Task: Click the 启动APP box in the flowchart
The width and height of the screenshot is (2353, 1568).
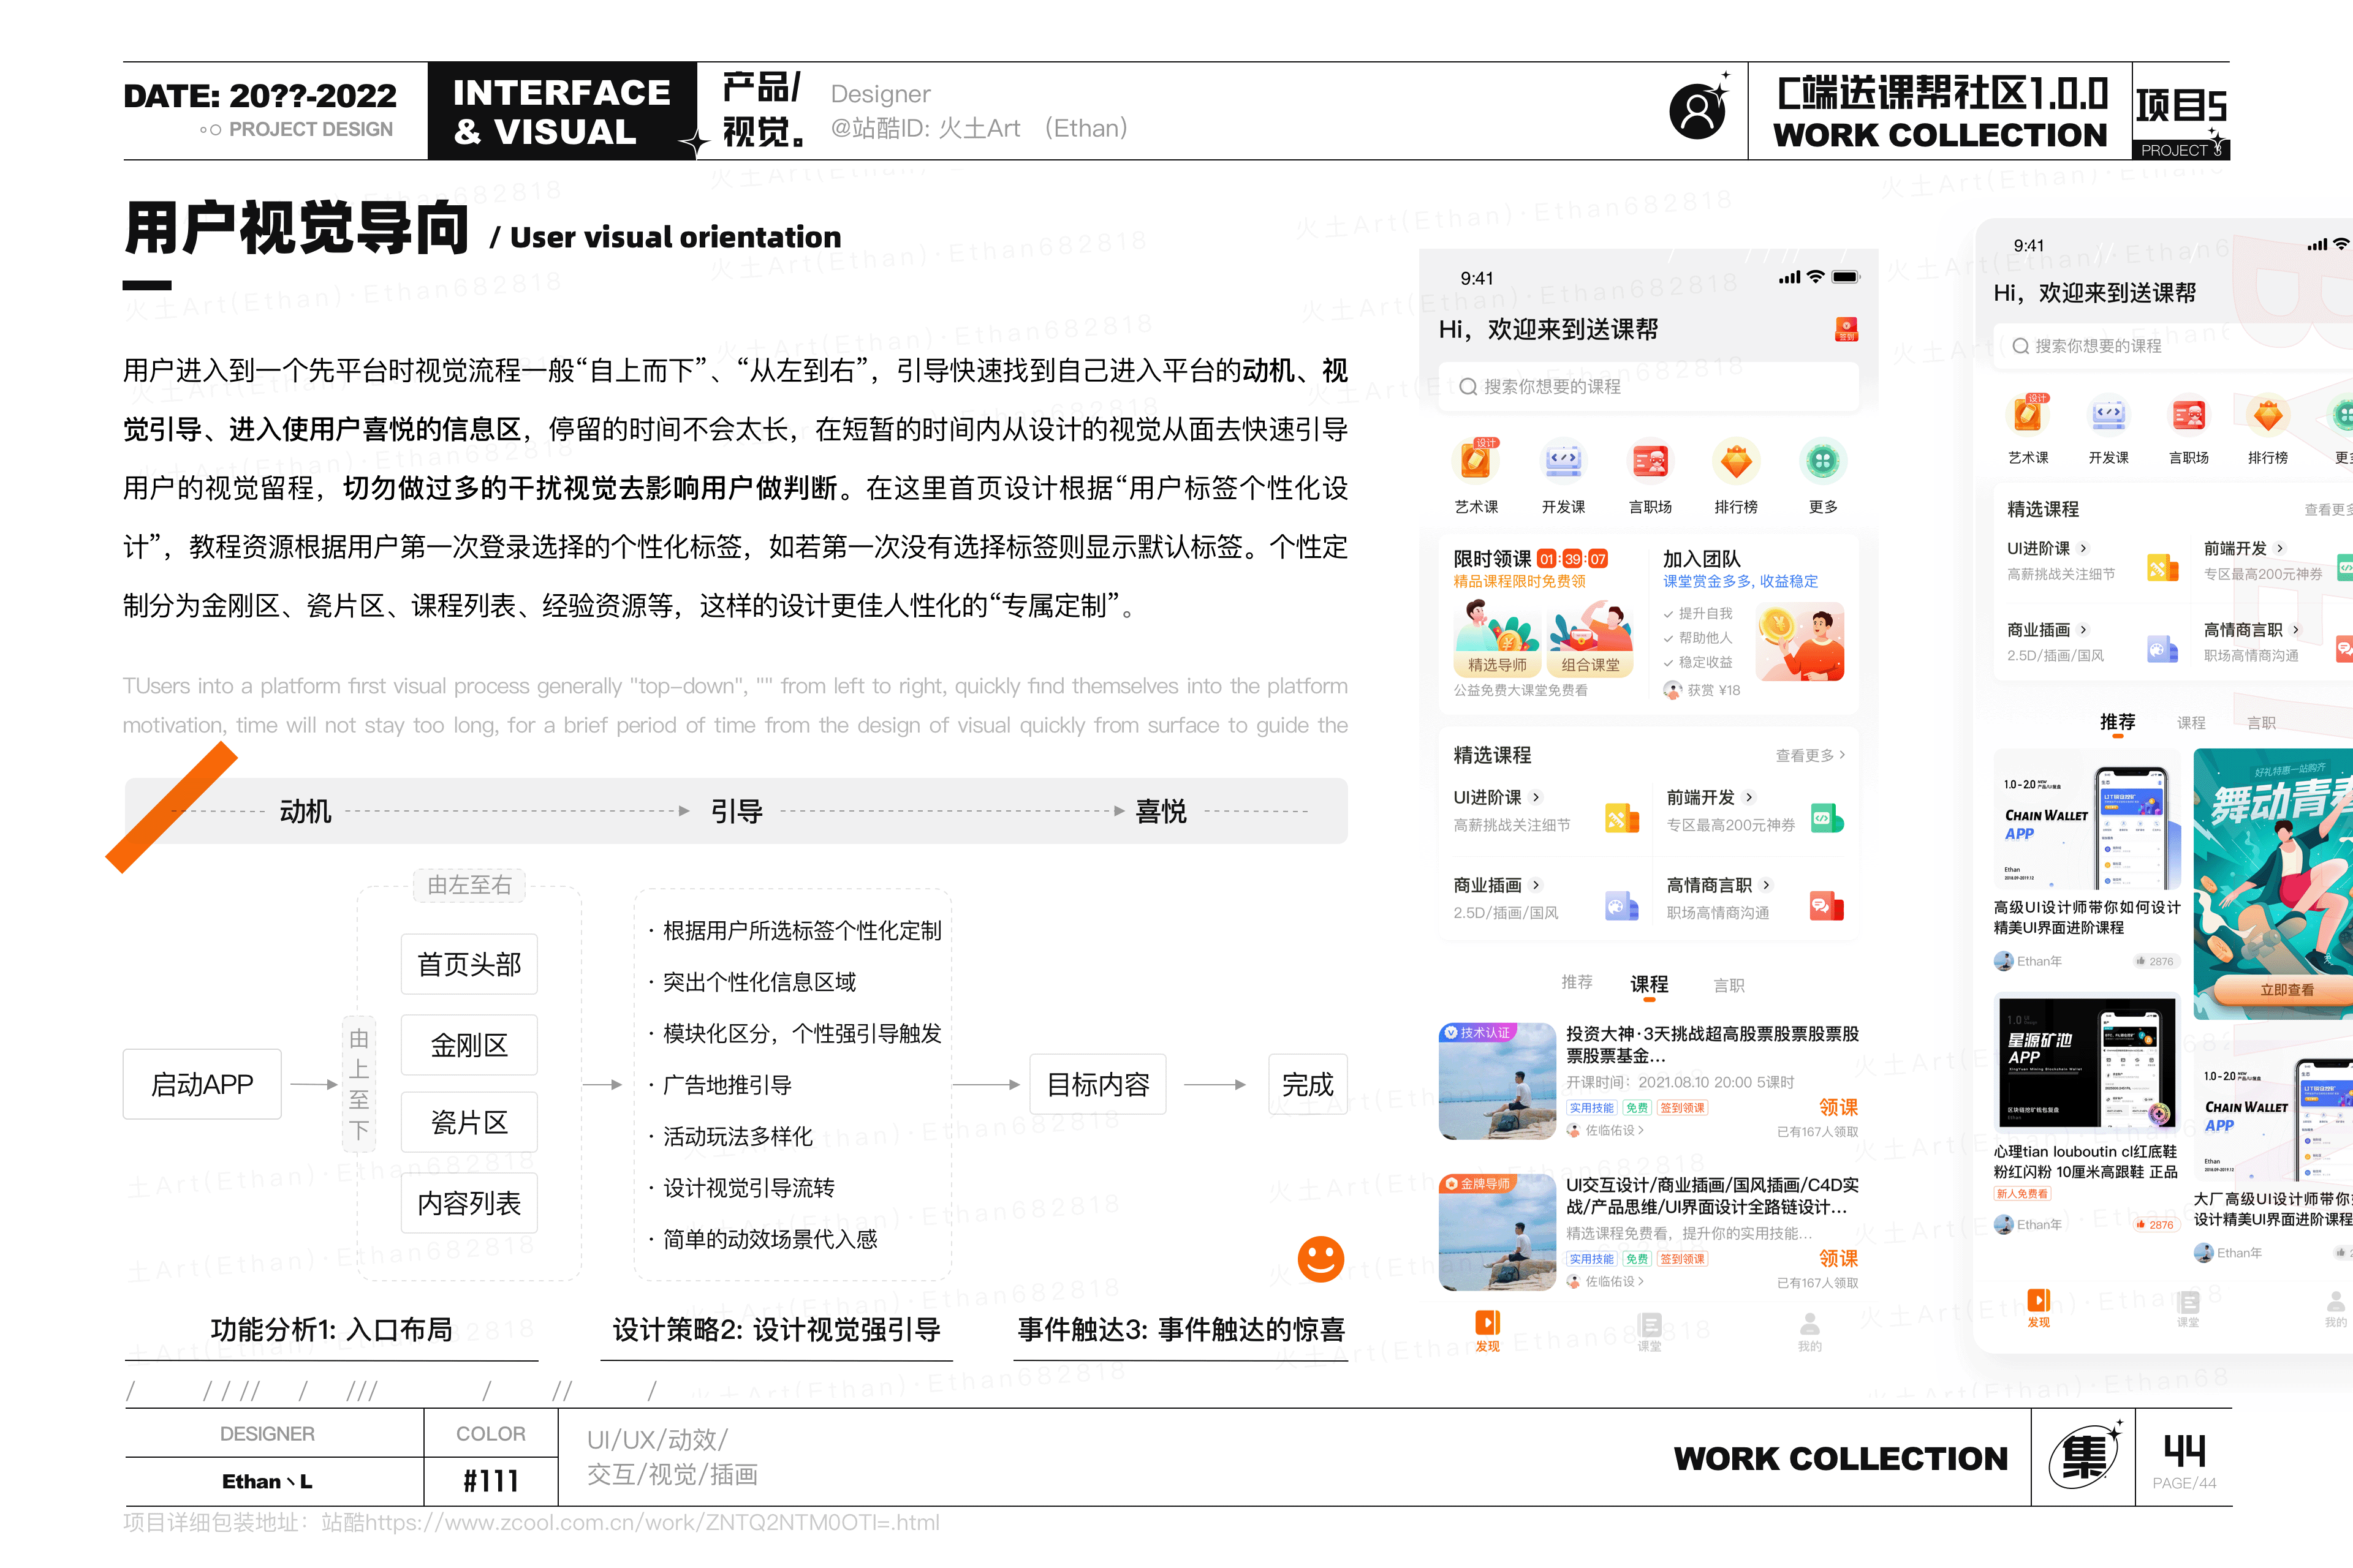Action: (x=202, y=1084)
